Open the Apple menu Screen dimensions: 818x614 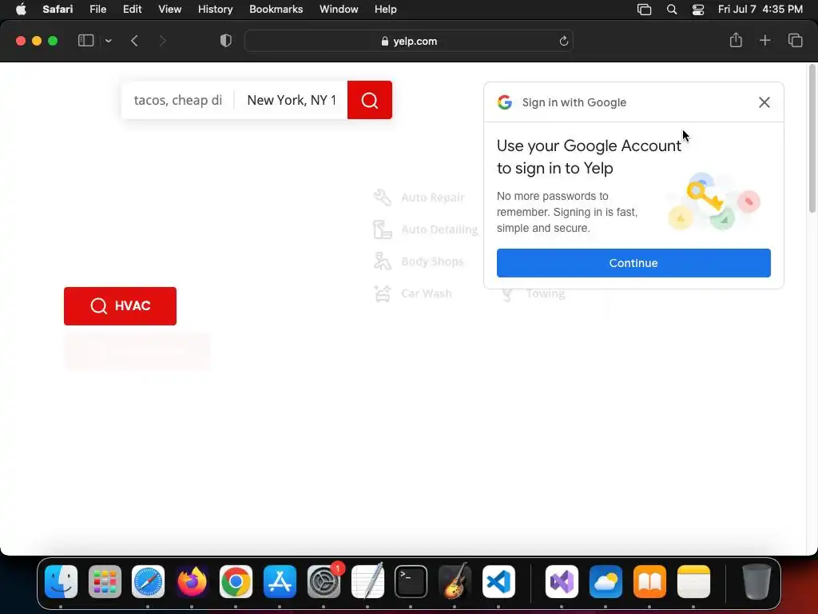(x=21, y=9)
